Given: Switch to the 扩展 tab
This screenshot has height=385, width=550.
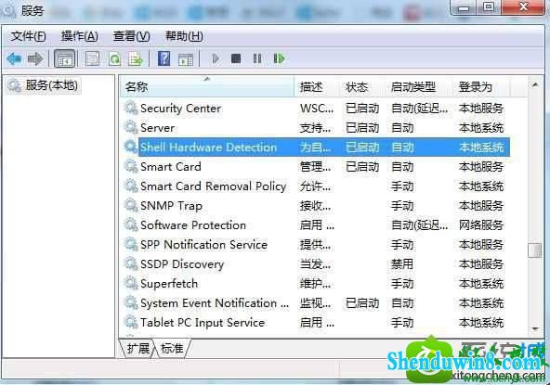Looking at the screenshot, I should (x=137, y=348).
